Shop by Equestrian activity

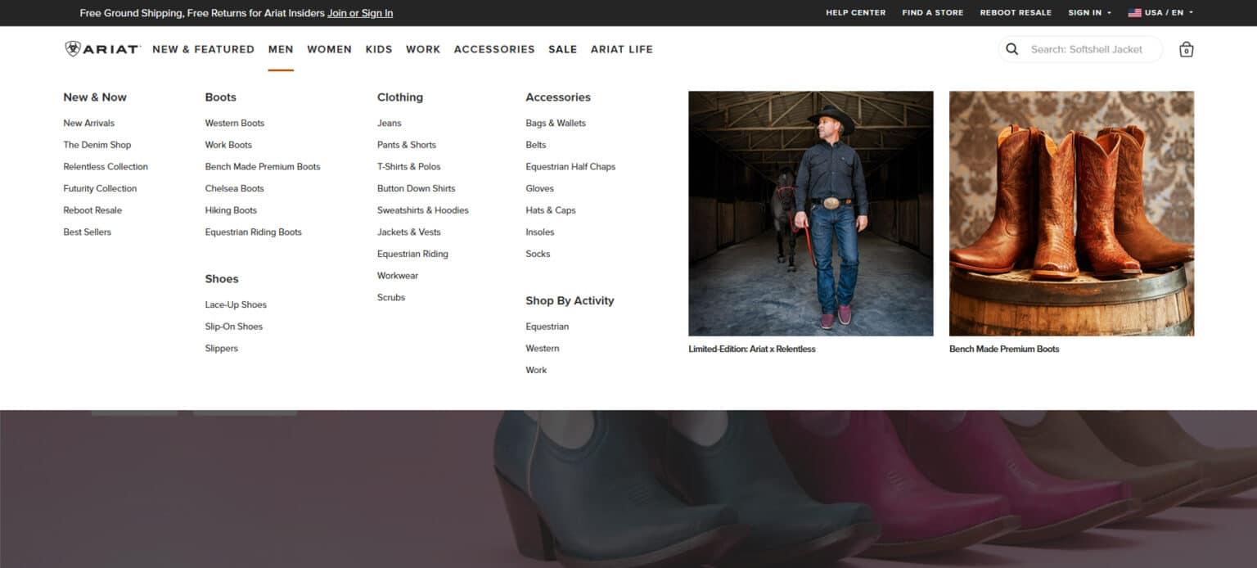(547, 327)
